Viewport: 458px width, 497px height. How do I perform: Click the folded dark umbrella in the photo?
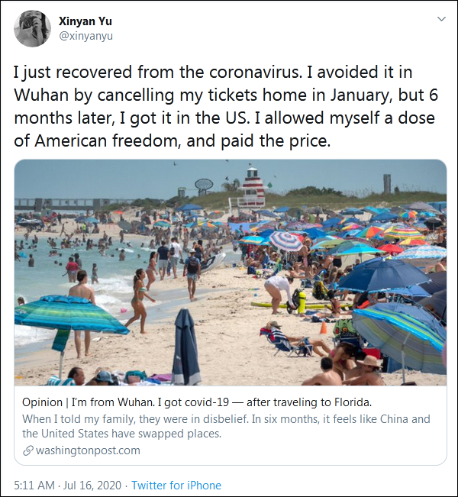click(x=185, y=347)
